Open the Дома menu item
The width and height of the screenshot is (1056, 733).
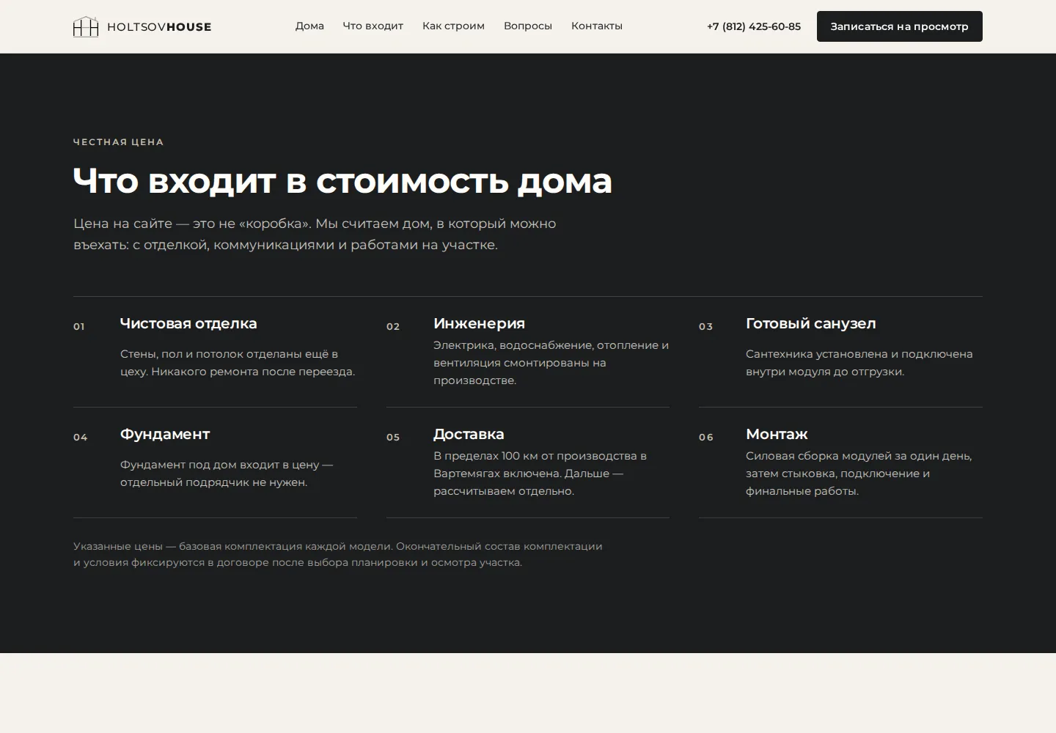point(309,26)
